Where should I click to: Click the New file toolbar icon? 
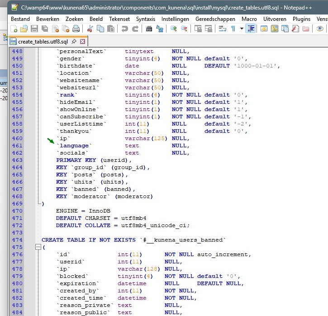tap(14, 29)
